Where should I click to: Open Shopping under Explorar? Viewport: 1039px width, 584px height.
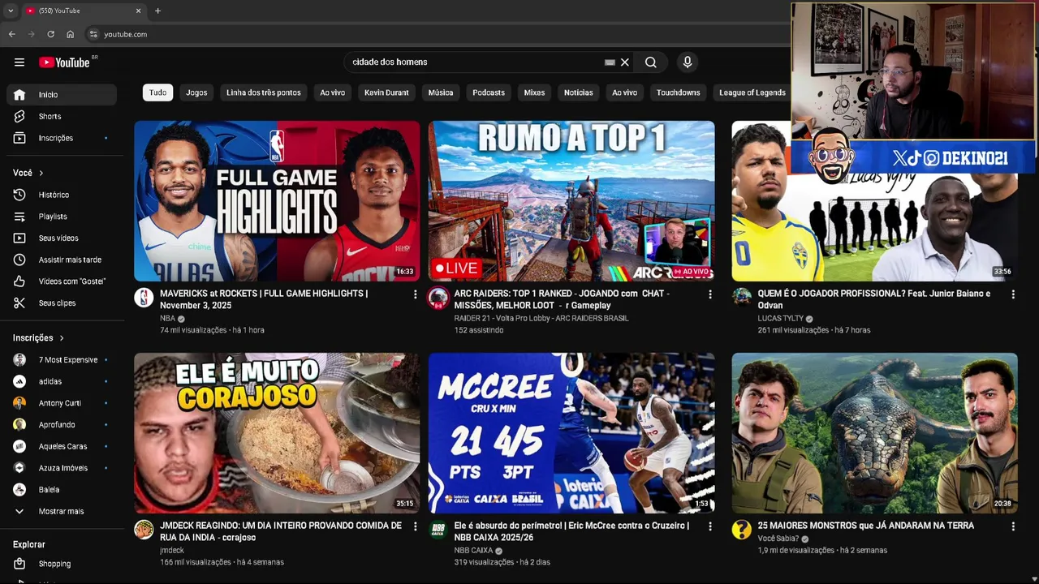[x=62, y=564]
